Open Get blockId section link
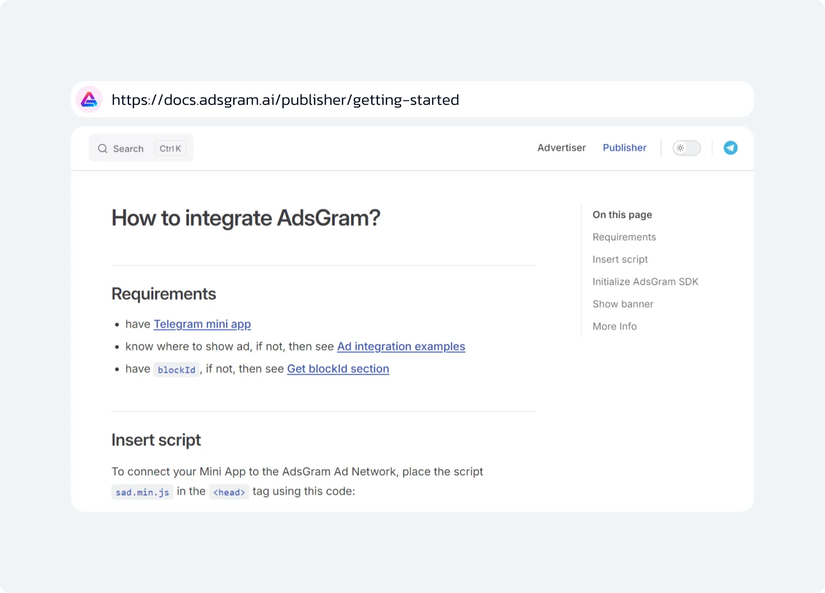The width and height of the screenshot is (825, 593). 338,369
